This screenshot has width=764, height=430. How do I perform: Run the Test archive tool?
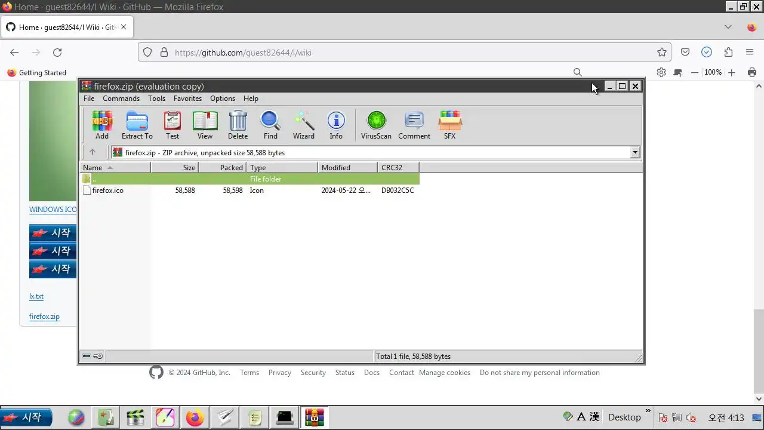(172, 125)
